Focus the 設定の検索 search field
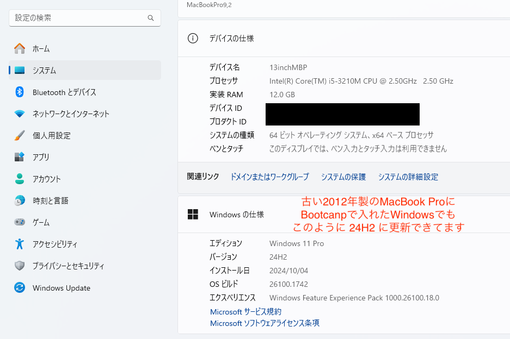 pyautogui.click(x=85, y=18)
